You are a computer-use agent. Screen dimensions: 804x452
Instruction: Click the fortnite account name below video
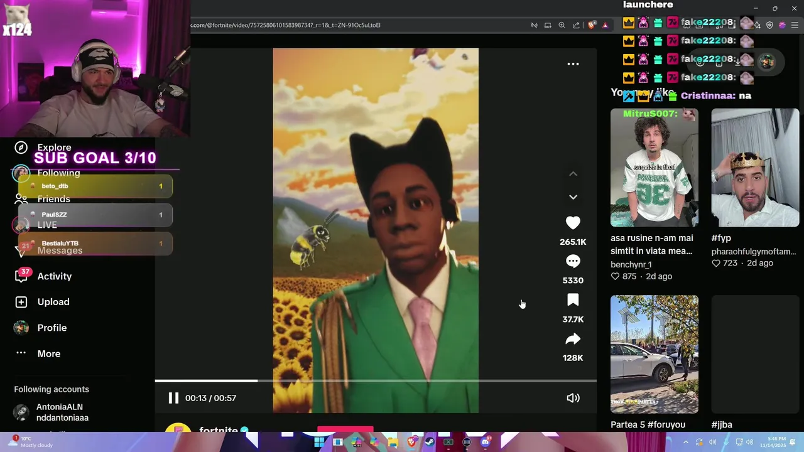coord(218,430)
